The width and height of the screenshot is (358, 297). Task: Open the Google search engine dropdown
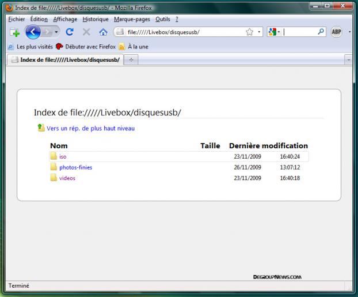[x=274, y=32]
